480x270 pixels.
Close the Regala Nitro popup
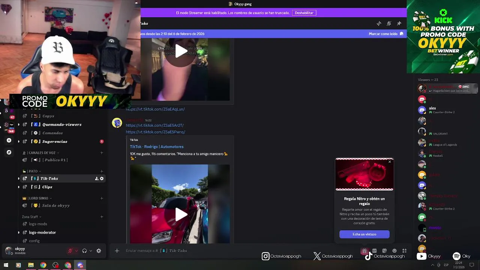click(390, 162)
